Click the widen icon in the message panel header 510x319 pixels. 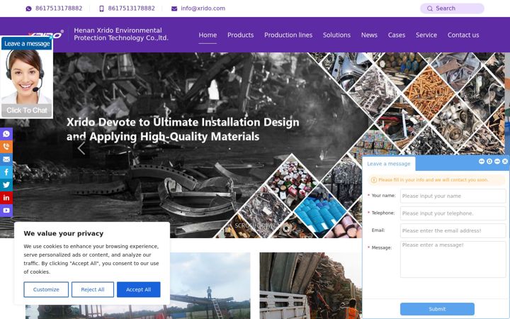pyautogui.click(x=482, y=161)
